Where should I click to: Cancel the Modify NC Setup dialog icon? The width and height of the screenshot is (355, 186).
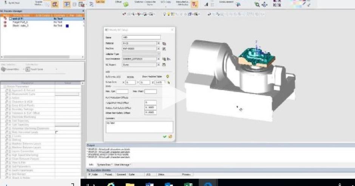[x=170, y=136]
